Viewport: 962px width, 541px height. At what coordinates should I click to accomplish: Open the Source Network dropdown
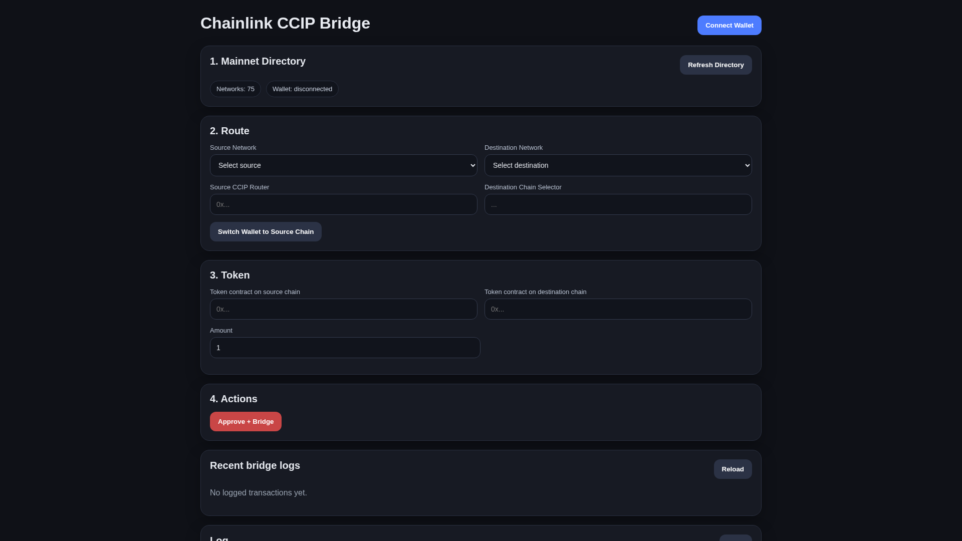click(x=344, y=165)
